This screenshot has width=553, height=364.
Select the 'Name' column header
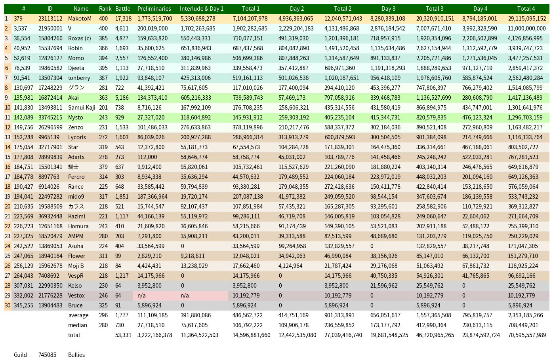pyautogui.click(x=81, y=9)
